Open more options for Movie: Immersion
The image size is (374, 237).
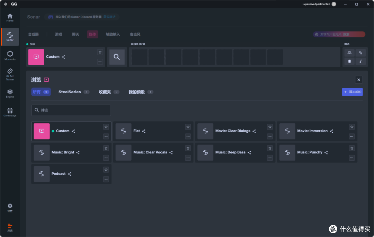coord(352,136)
